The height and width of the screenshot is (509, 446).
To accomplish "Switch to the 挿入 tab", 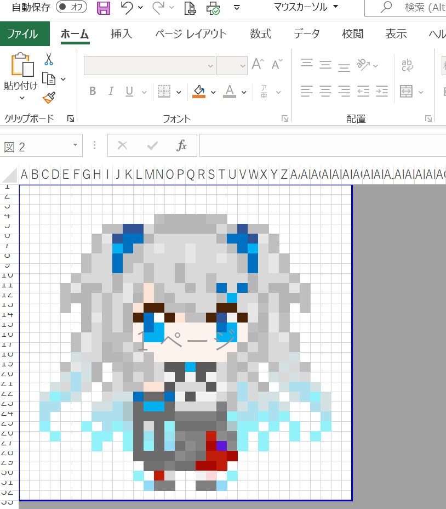I will [121, 34].
